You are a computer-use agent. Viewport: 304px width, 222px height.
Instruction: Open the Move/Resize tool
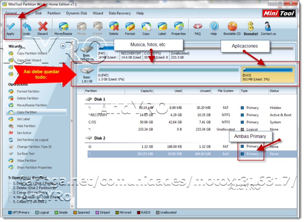tap(63, 29)
